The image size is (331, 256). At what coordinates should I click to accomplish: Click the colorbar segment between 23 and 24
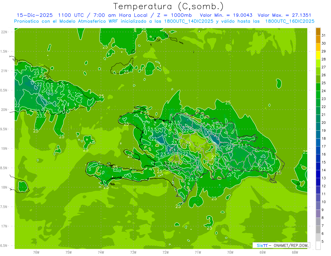[318, 95]
